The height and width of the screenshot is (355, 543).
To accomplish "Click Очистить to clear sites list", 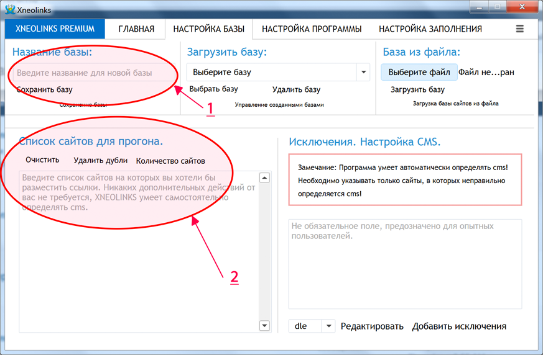I will 42,160.
